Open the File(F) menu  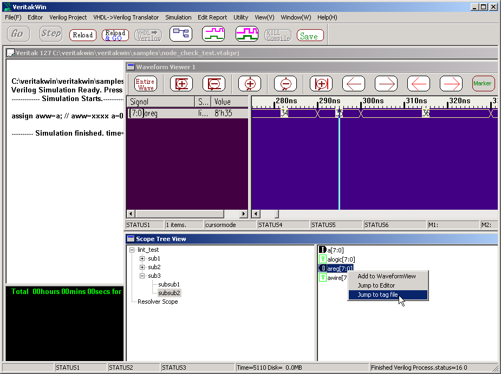pyautogui.click(x=14, y=17)
